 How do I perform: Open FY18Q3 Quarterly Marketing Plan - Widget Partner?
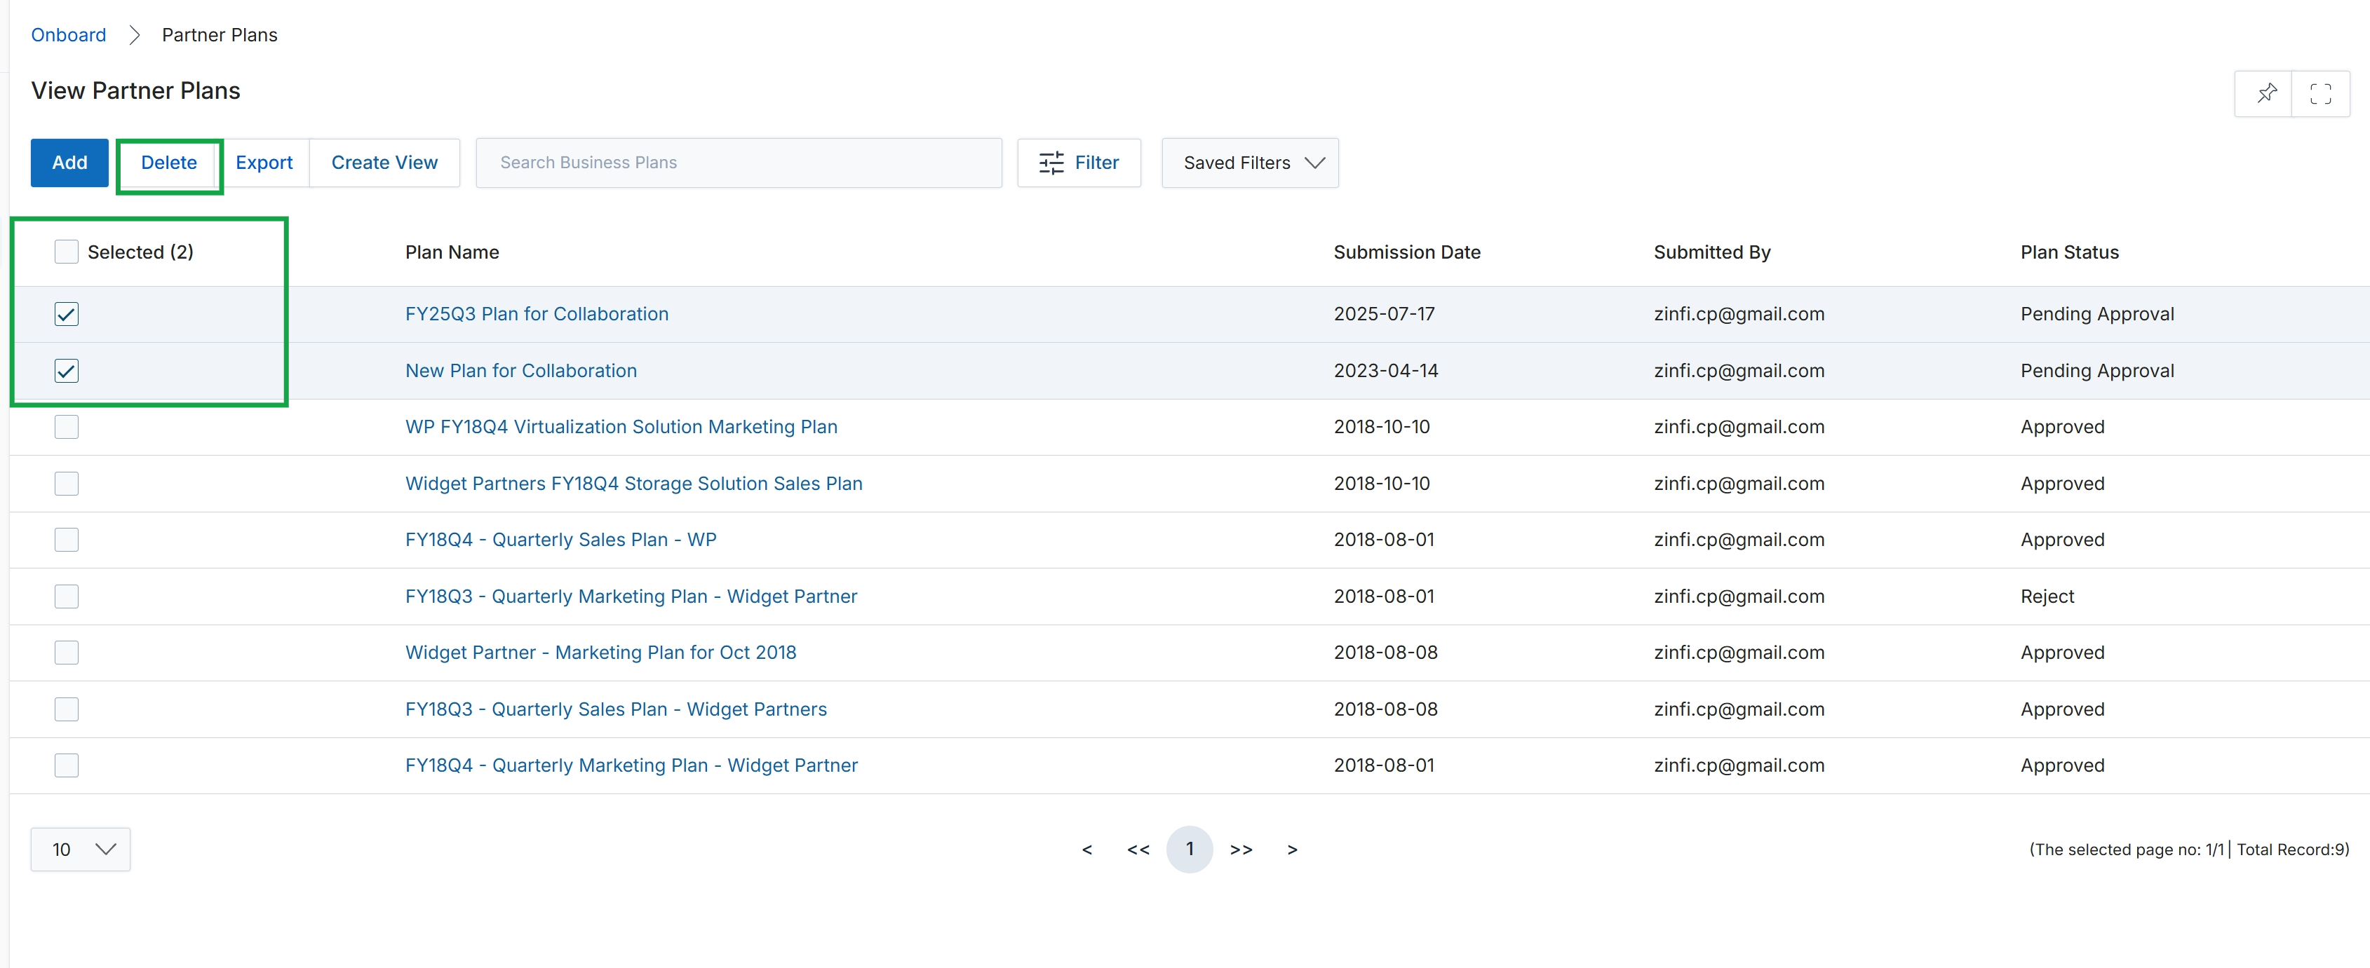(631, 597)
